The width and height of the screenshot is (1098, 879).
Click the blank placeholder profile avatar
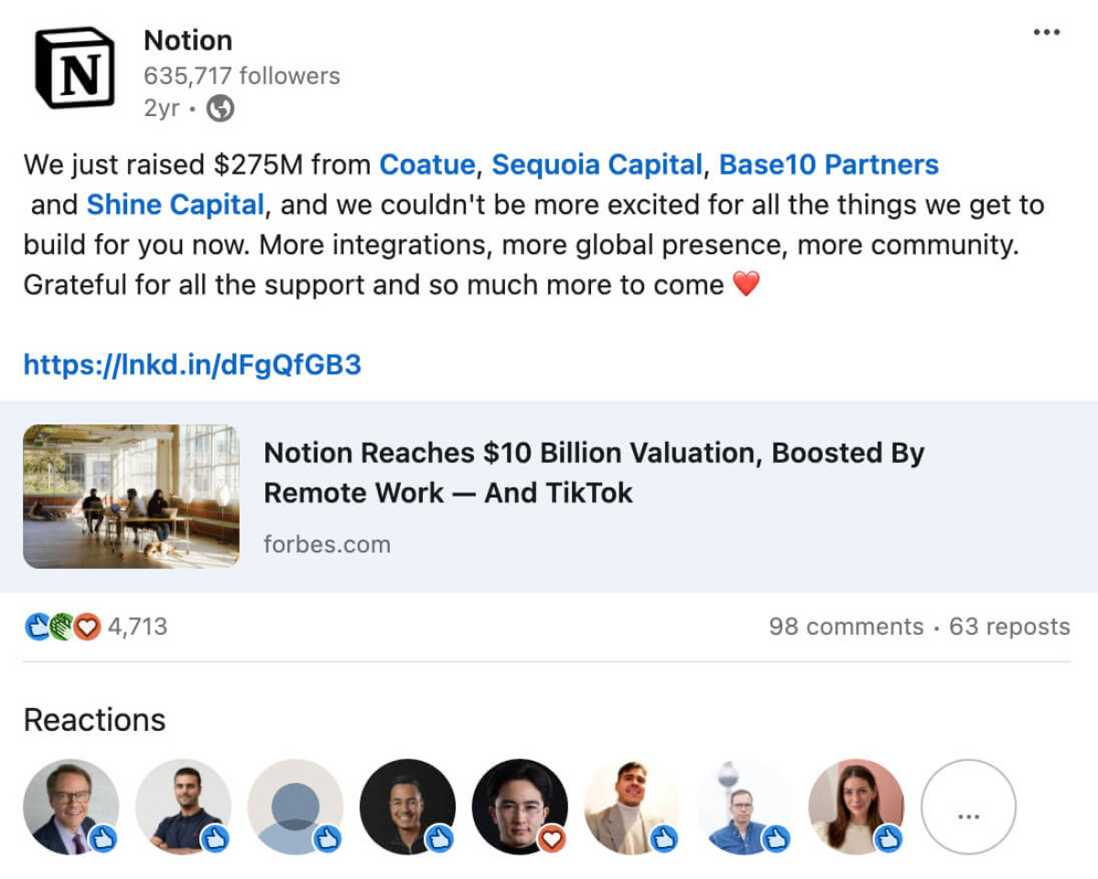click(296, 806)
